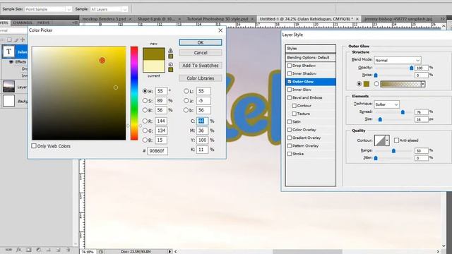Click the vertical scrollbar up arrow
The height and width of the screenshot is (254, 452).
pos(444,26)
